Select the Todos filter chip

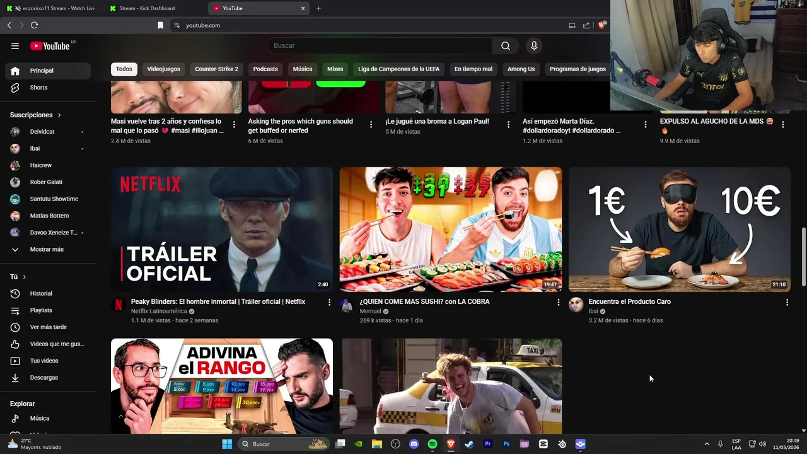[x=124, y=69]
